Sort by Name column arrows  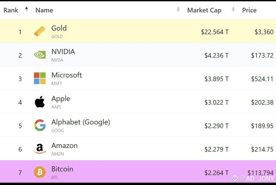(178, 9)
